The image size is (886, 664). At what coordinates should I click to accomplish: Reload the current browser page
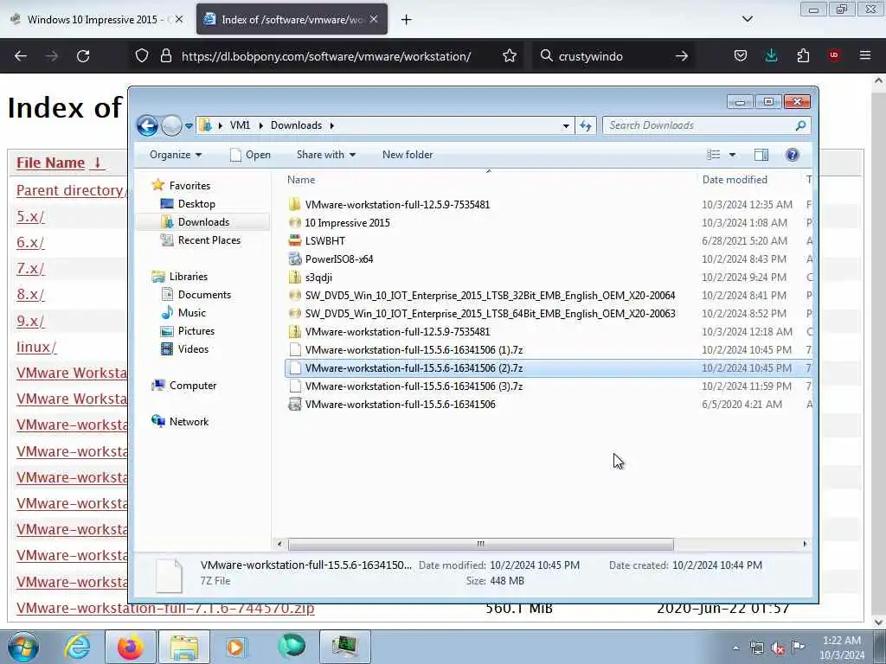coord(83,56)
